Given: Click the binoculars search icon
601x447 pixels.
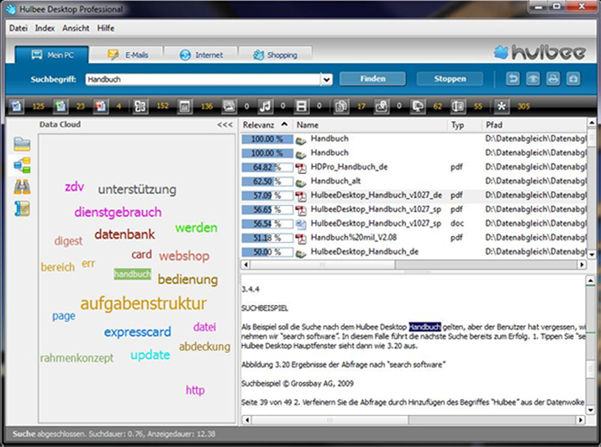Looking at the screenshot, I should click(x=22, y=187).
